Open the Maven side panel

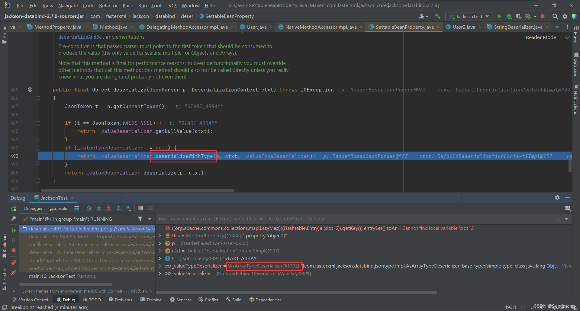(x=576, y=36)
